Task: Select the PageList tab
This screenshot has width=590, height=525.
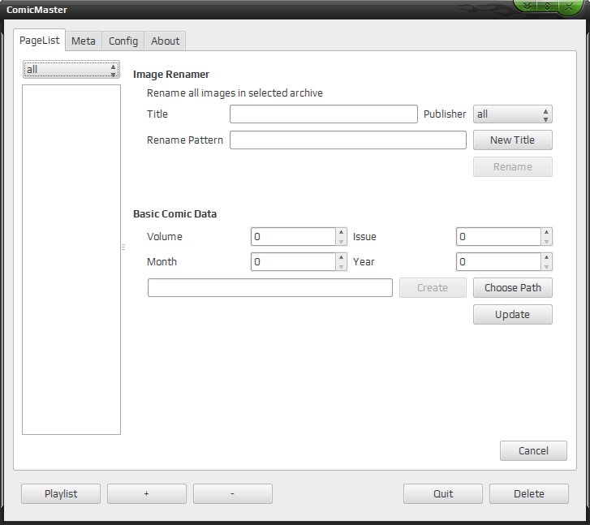Action: [x=39, y=40]
